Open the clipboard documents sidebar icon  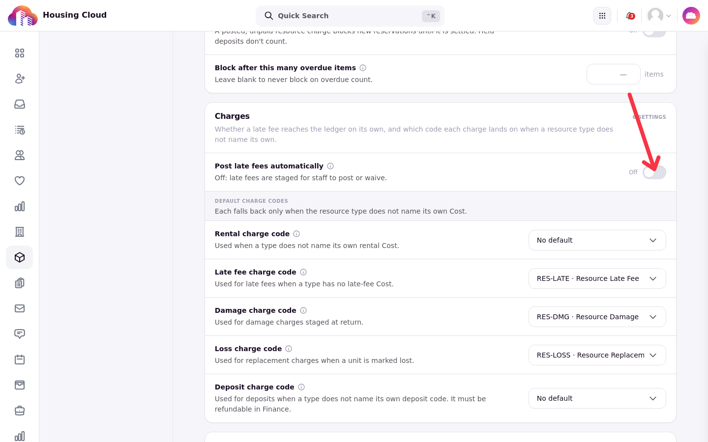(20, 283)
